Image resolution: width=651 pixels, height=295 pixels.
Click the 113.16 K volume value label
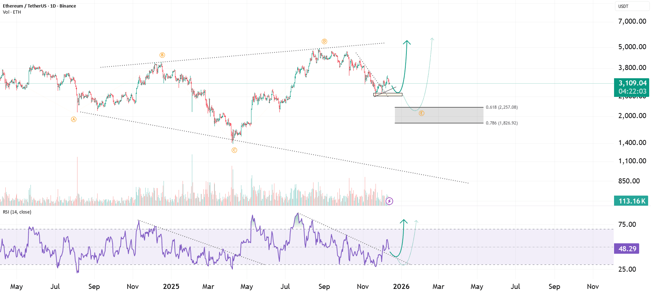[x=631, y=201]
